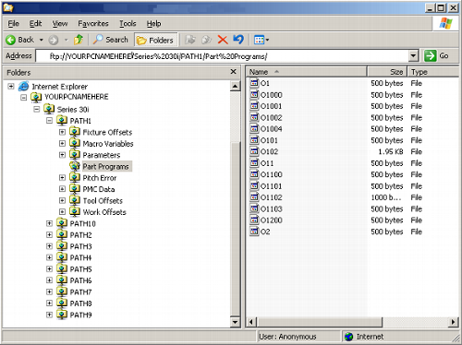Click the Move To toolbar icon
Screen dimensions: 462x345
tap(190, 40)
